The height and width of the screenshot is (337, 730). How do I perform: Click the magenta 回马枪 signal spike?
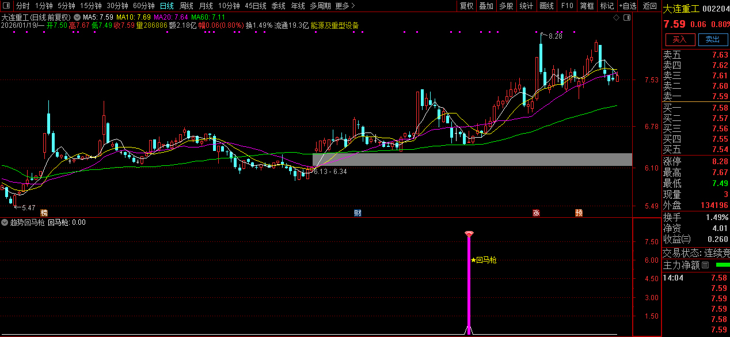(469, 282)
